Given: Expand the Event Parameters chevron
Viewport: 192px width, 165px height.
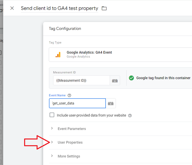Looking at the screenshot, I should pyautogui.click(x=52, y=128).
